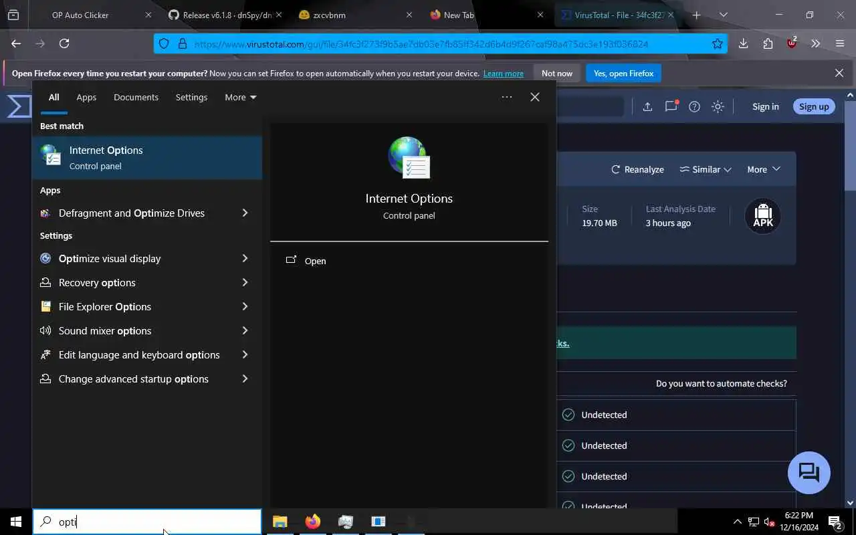Select the Apps search filter tab
856x535 pixels.
[x=86, y=97]
